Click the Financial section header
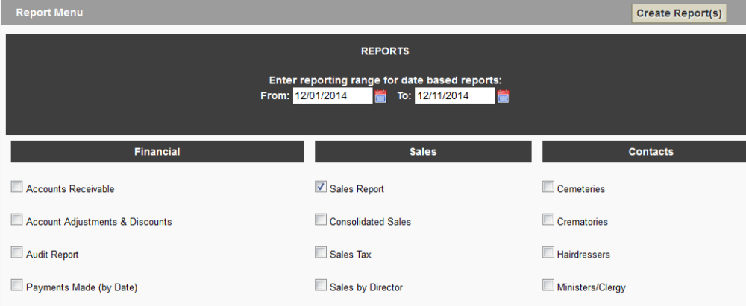The image size is (746, 306). click(x=157, y=152)
